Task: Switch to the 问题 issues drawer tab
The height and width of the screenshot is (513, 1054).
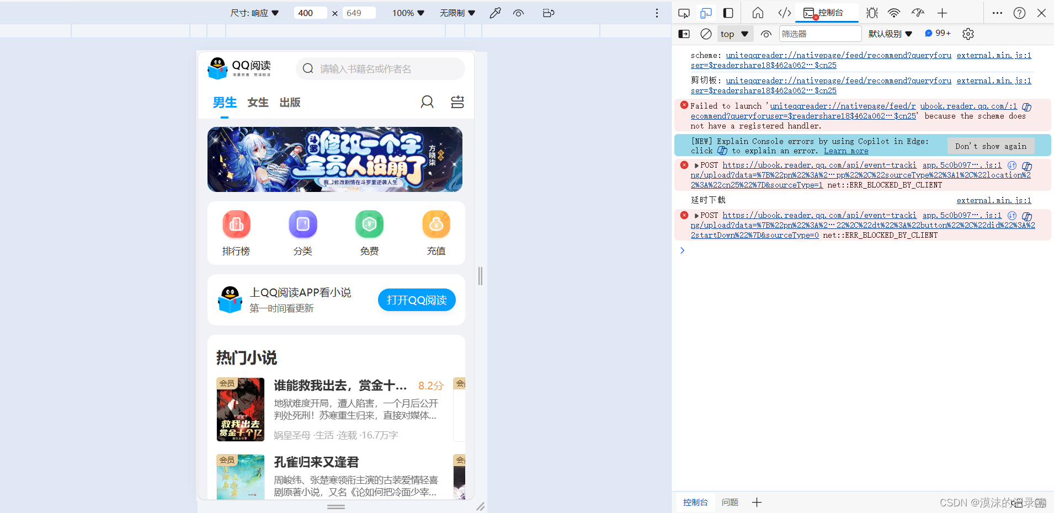Action: tap(730, 503)
